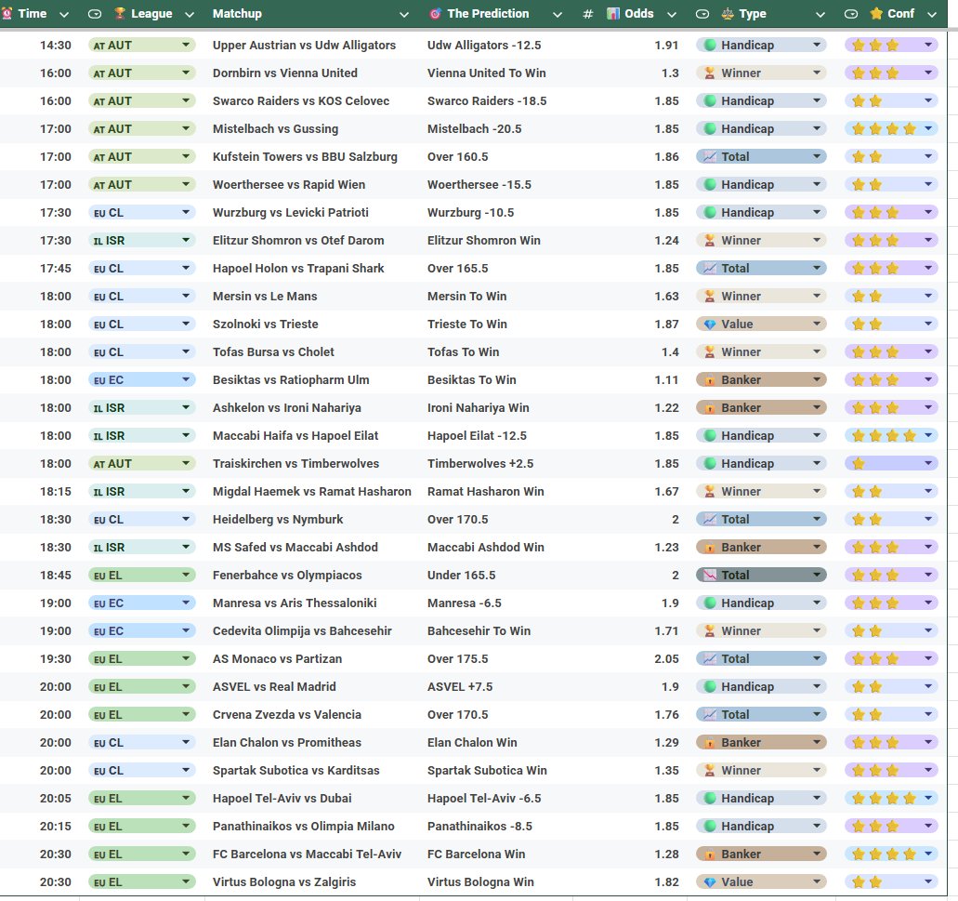Image resolution: width=958 pixels, height=901 pixels.
Task: Open EC league dropdown for Manresa row
Action: tap(186, 603)
